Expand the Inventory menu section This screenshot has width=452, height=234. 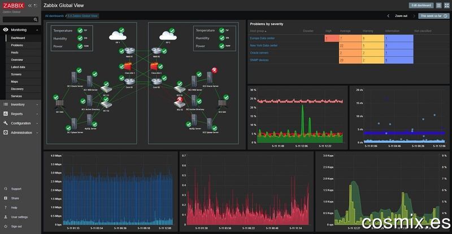pos(20,104)
